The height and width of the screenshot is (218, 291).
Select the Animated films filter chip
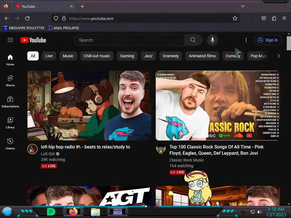click(202, 56)
